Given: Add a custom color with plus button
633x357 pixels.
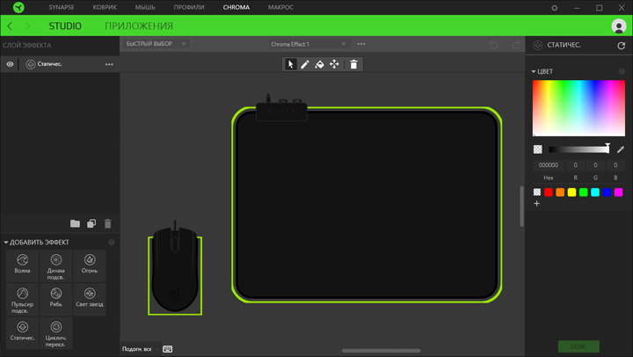Looking at the screenshot, I should pyautogui.click(x=537, y=203).
